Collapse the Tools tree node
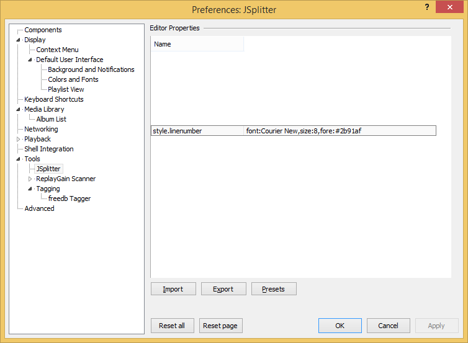 18,159
